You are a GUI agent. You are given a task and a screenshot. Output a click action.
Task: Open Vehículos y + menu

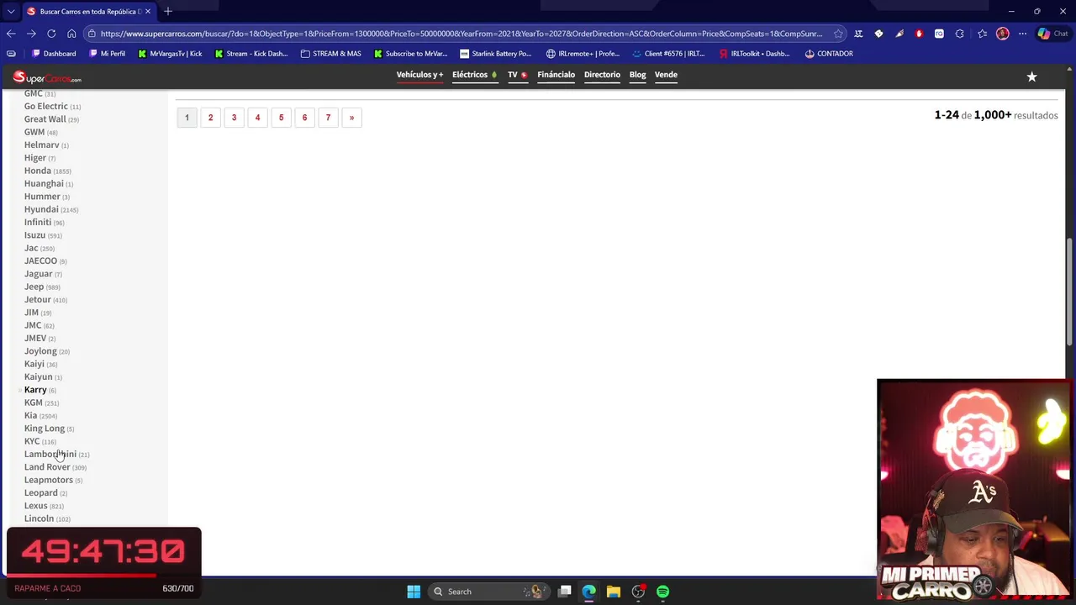tap(419, 75)
